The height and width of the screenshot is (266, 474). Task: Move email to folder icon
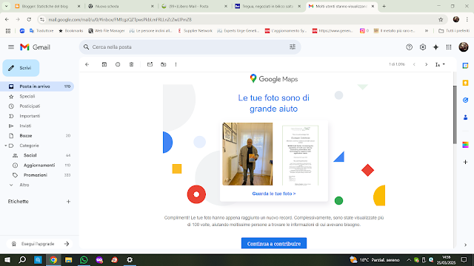pos(163,64)
